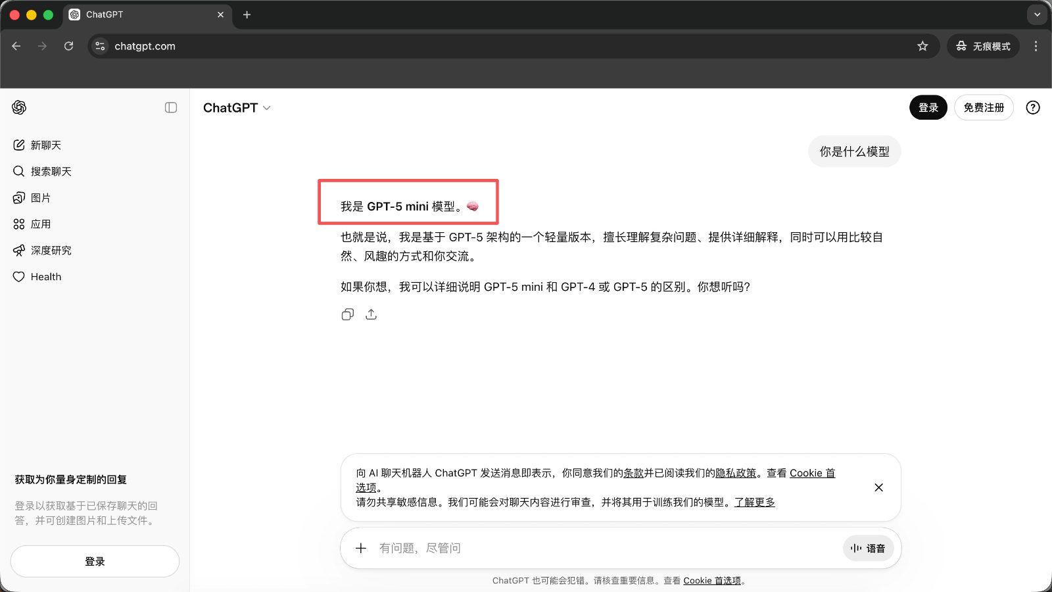Close the ChatGPT browser tab
The image size is (1052, 592).
click(x=220, y=14)
